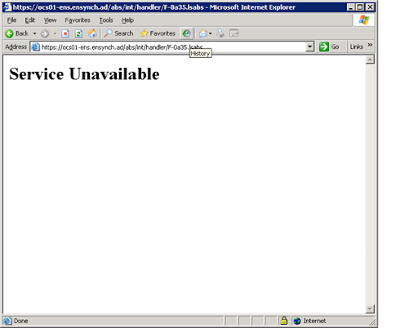Open the Favorites pane button

(158, 33)
